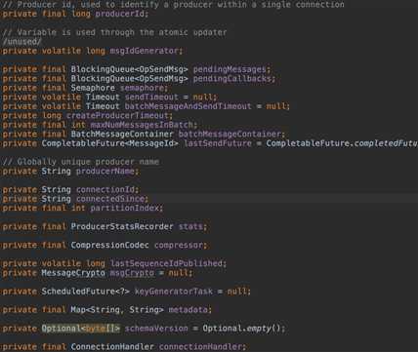Click the connectionHandler field name
This screenshot has width=418, height=352.
pos(200,346)
